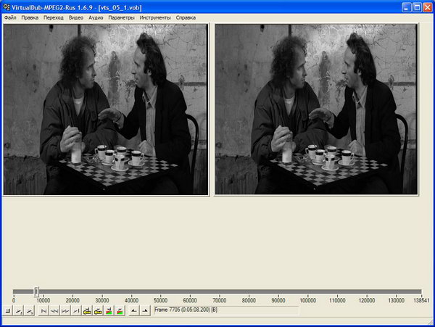The height and width of the screenshot is (327, 435).
Task: Scan forward for next scene change
Action: pyautogui.click(x=120, y=310)
